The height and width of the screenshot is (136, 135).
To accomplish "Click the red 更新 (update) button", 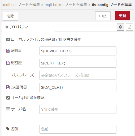I will pyautogui.click(x=123, y=16).
